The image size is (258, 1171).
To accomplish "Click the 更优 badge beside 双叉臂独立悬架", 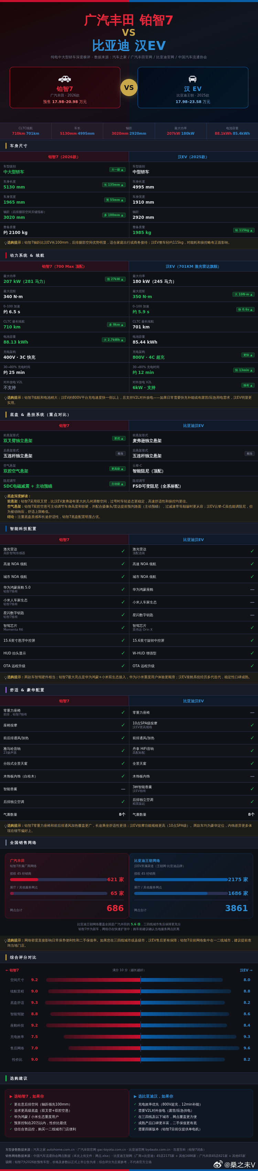I will pos(119,438).
